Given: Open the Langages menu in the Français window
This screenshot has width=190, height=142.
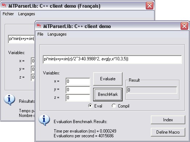Looking at the screenshot, I should click(x=26, y=14).
